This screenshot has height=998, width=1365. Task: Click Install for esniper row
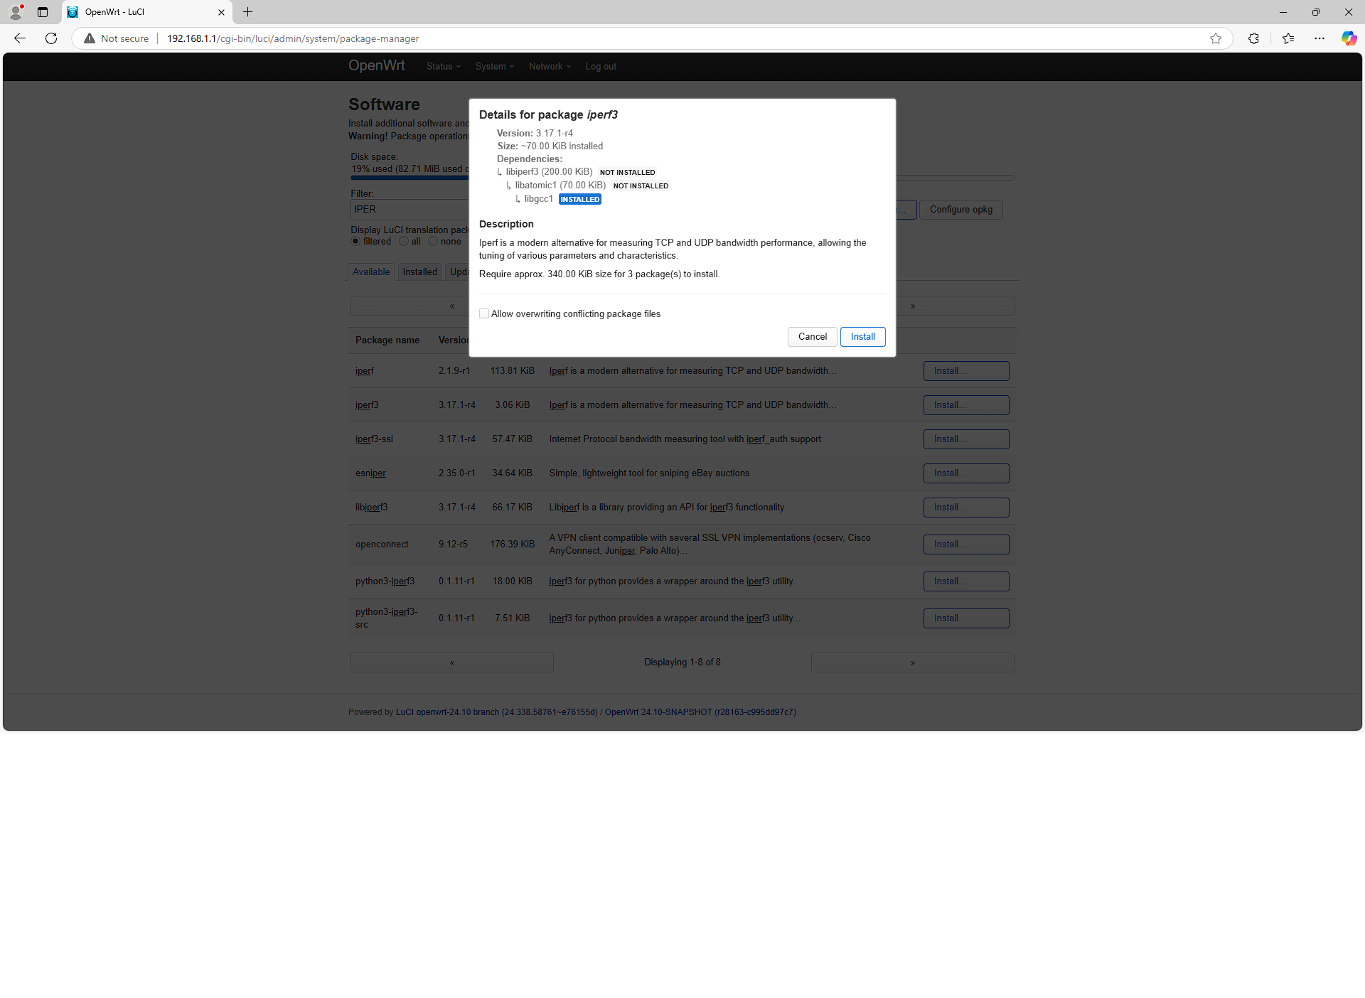click(x=966, y=473)
